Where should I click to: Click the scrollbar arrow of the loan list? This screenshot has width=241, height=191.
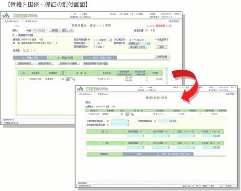click(x=166, y=70)
